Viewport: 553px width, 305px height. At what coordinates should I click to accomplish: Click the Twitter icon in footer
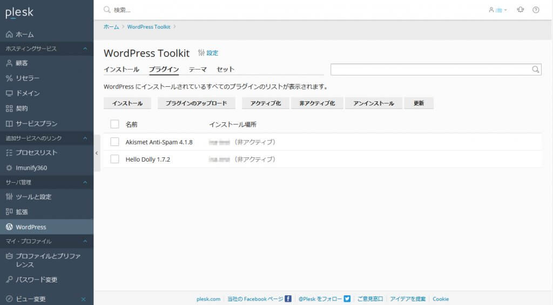(347, 299)
